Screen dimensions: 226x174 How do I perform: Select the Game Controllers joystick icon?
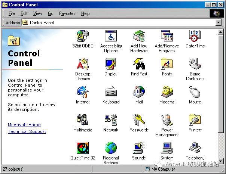point(195,64)
